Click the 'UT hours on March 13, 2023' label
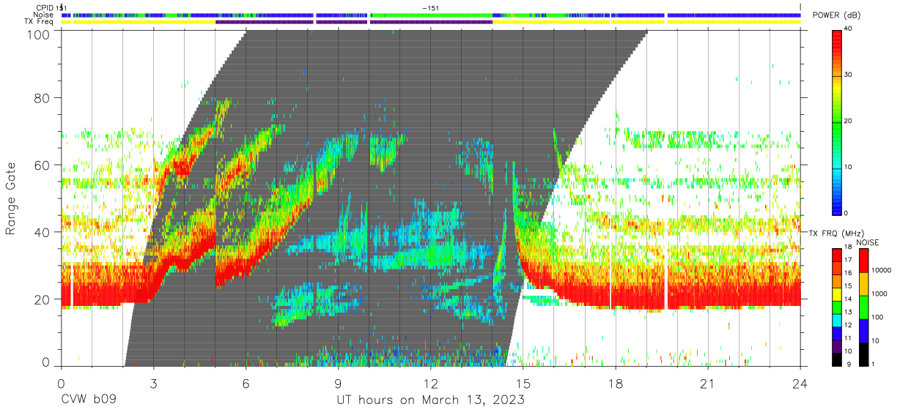 point(430,400)
